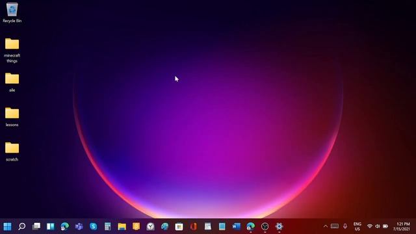Open the Clock app on taskbar
The height and width of the screenshot is (234, 416).
pyautogui.click(x=151, y=226)
